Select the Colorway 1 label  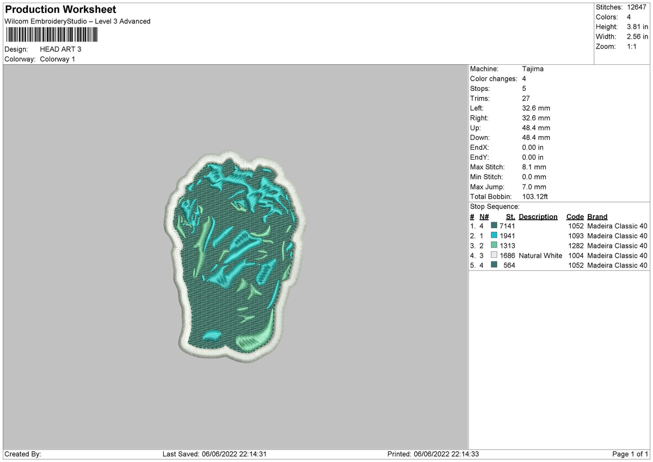click(x=57, y=59)
